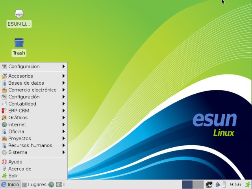Viewport: 252px width, 189px height.
Task: Launch web browser globe icon in taskbar
Action: [x=51, y=185]
